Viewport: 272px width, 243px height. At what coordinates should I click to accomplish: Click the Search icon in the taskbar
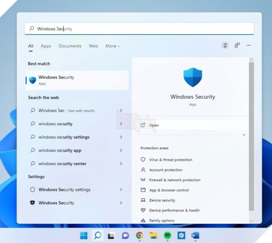tap(98, 236)
